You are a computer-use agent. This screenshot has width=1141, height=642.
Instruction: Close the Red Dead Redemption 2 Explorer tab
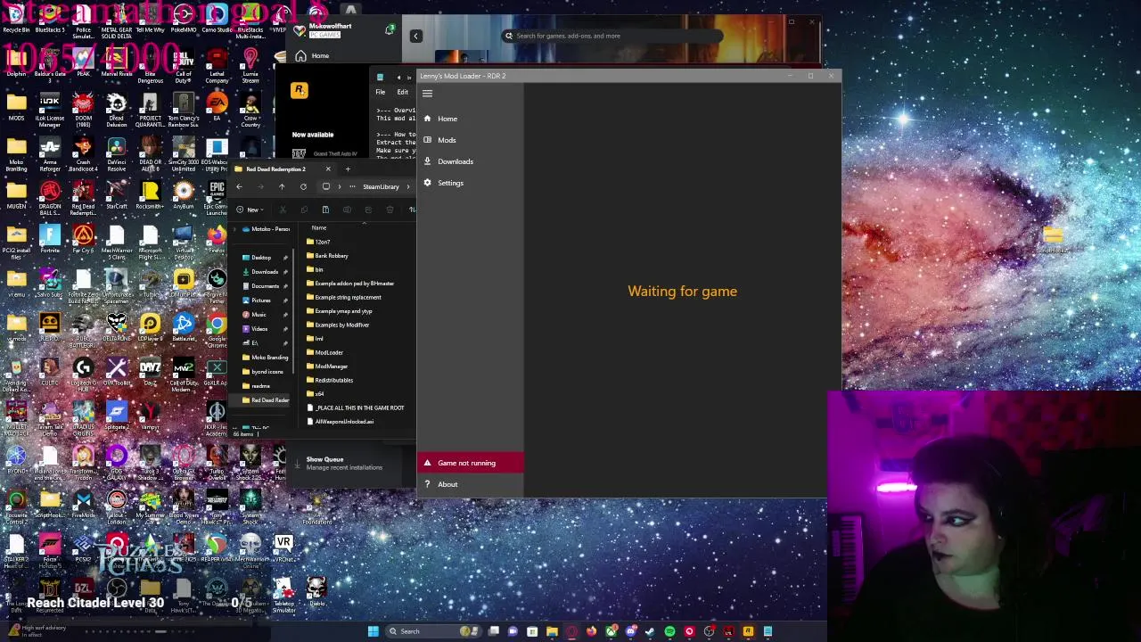327,169
